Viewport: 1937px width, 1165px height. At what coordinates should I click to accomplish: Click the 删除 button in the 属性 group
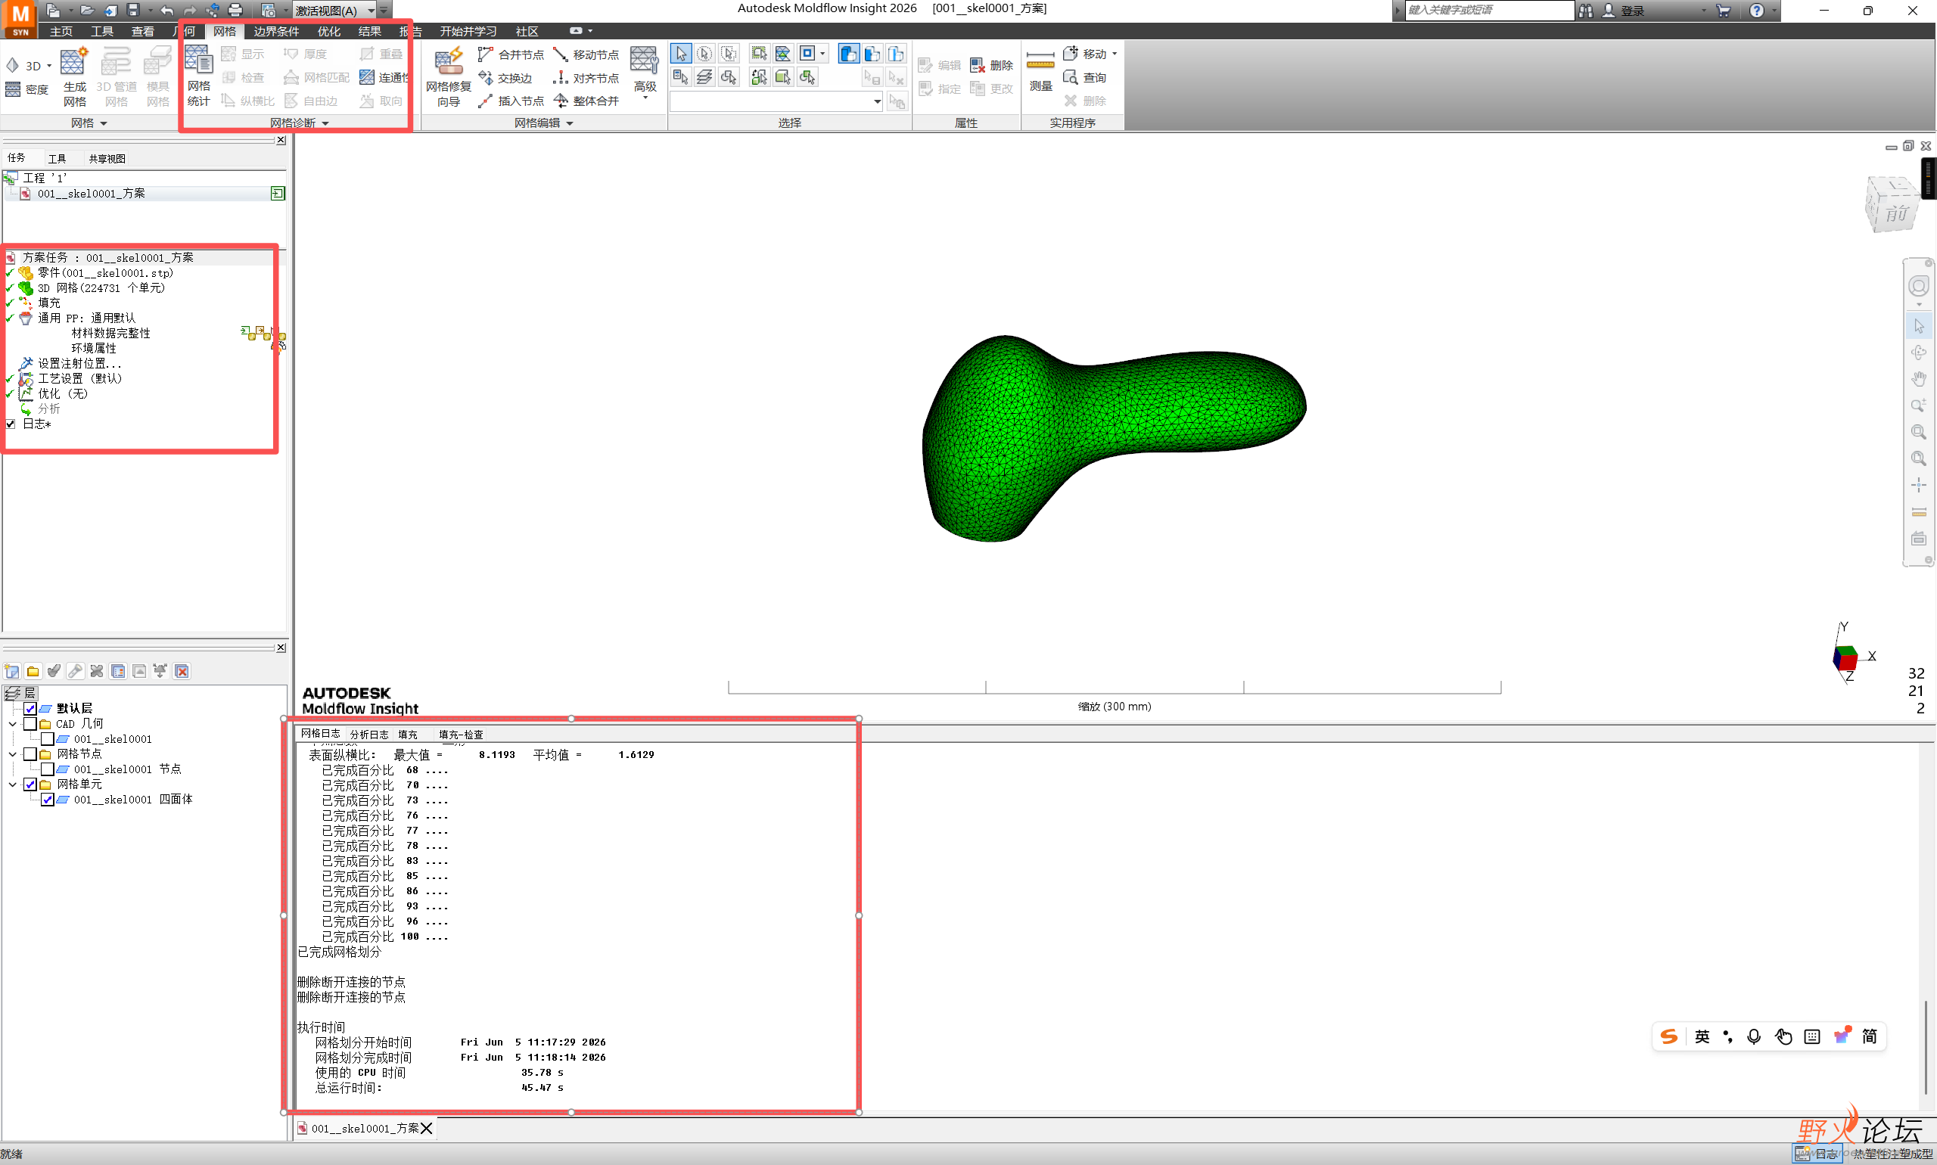(x=992, y=65)
